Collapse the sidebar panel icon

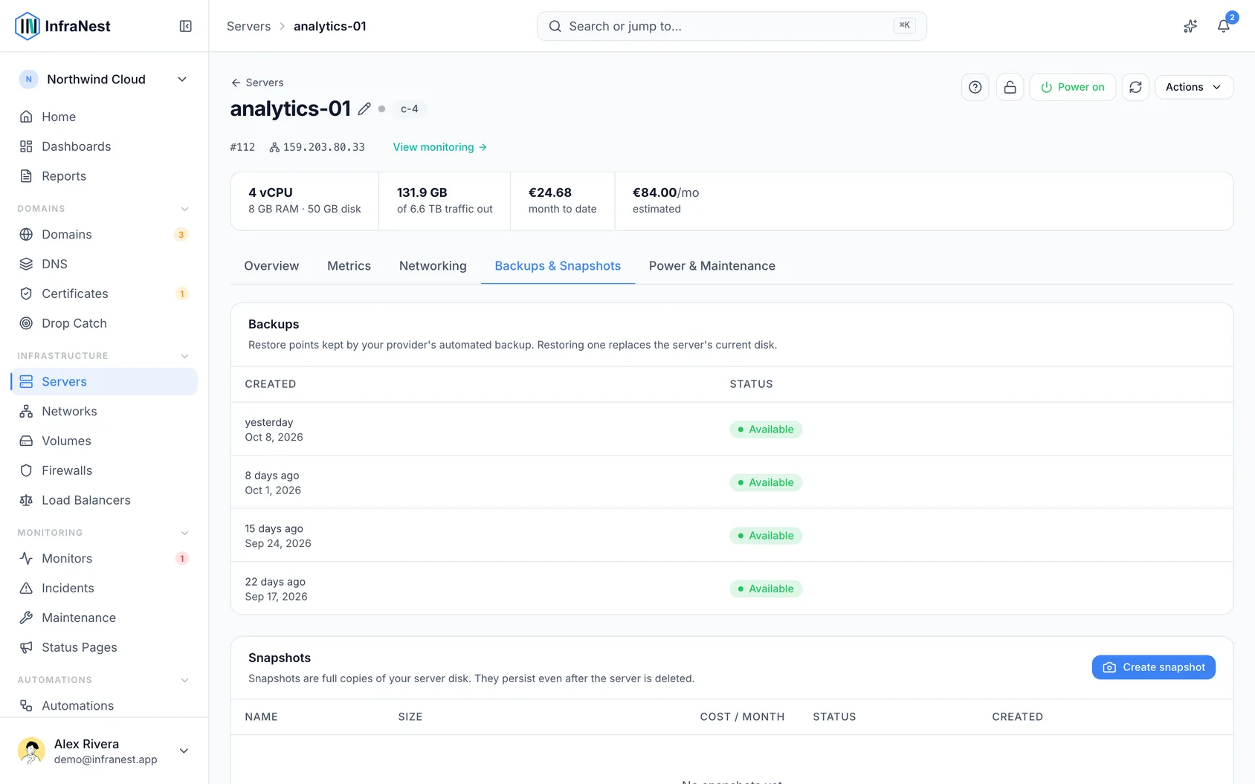click(186, 26)
